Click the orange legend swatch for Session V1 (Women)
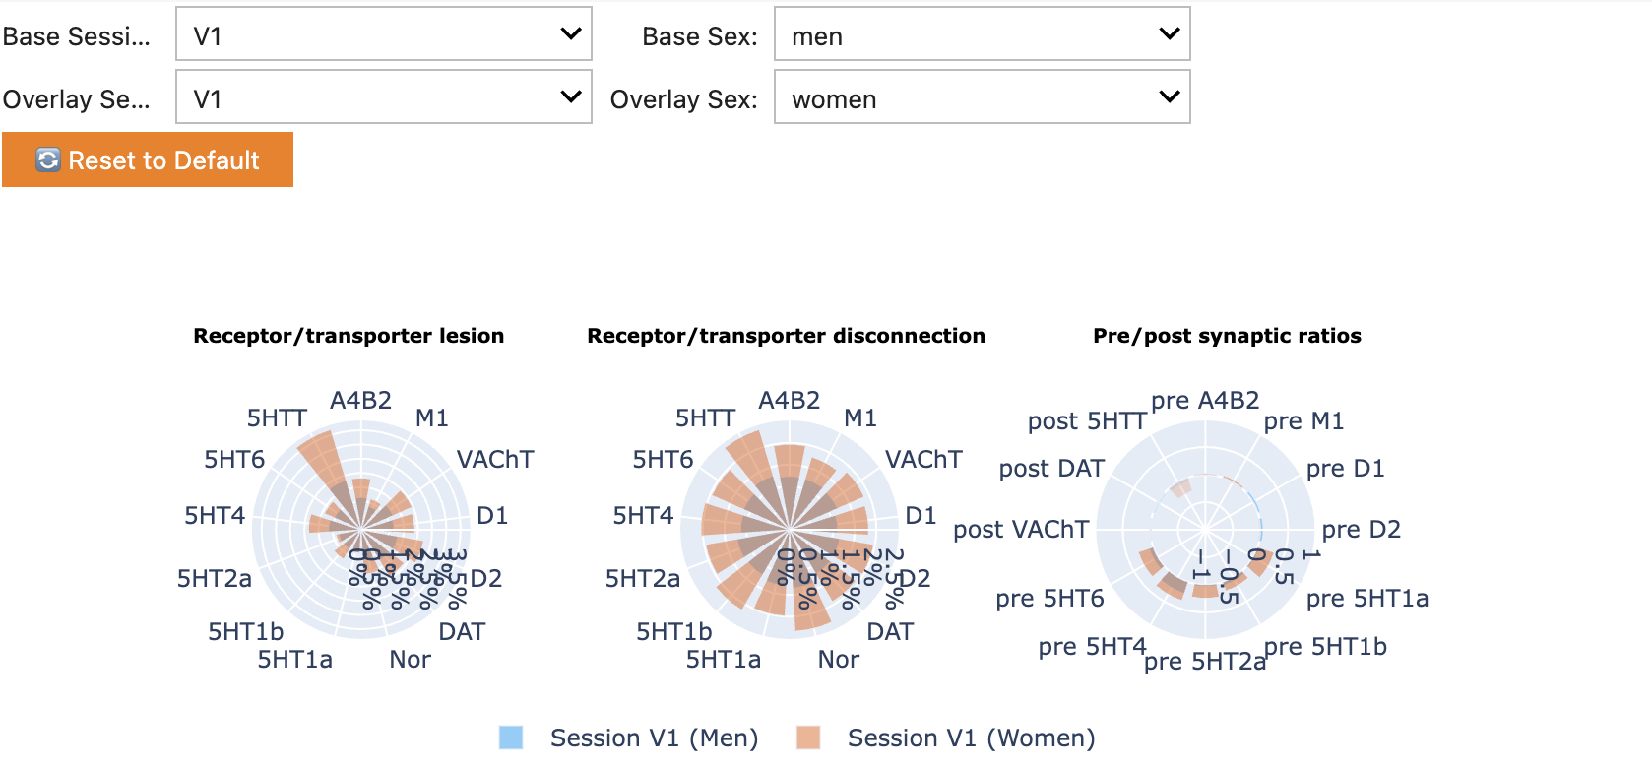The height and width of the screenshot is (770, 1652). [808, 738]
